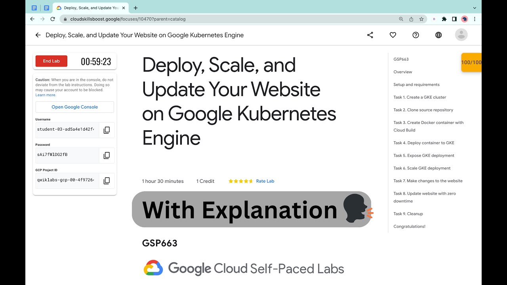Select the Deploy, Scale, and Update browser tab

coord(91,8)
